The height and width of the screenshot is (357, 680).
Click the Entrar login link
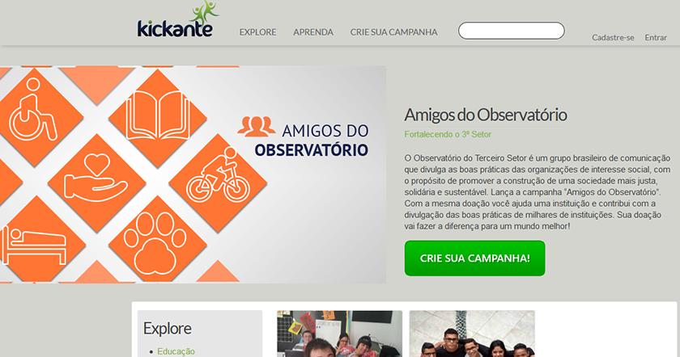coord(656,38)
